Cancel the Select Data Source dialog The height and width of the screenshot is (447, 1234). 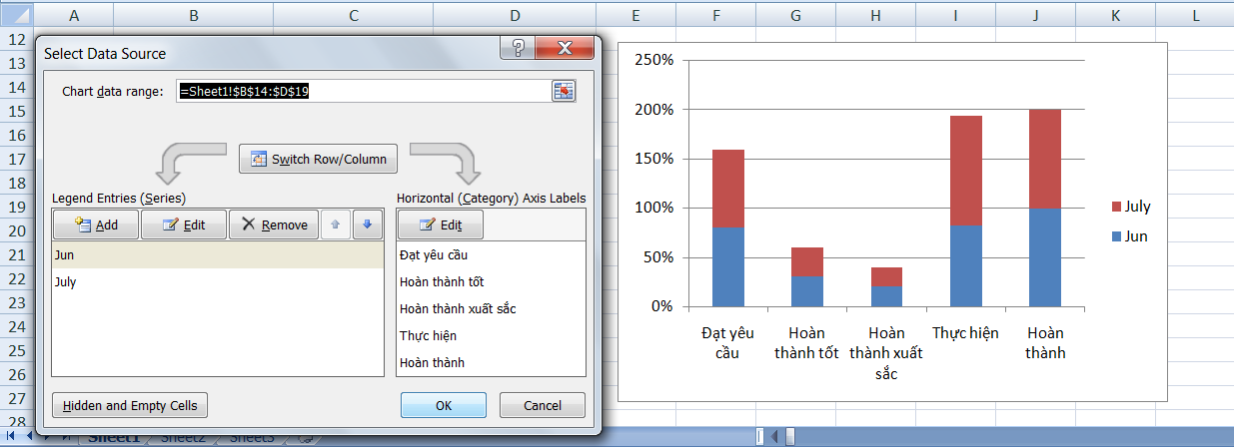pyautogui.click(x=543, y=405)
